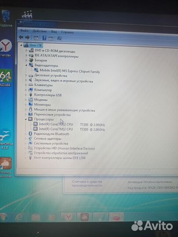178x237 pixels.
Task: Click the Bluetooth radio icon
Action: 30,133
